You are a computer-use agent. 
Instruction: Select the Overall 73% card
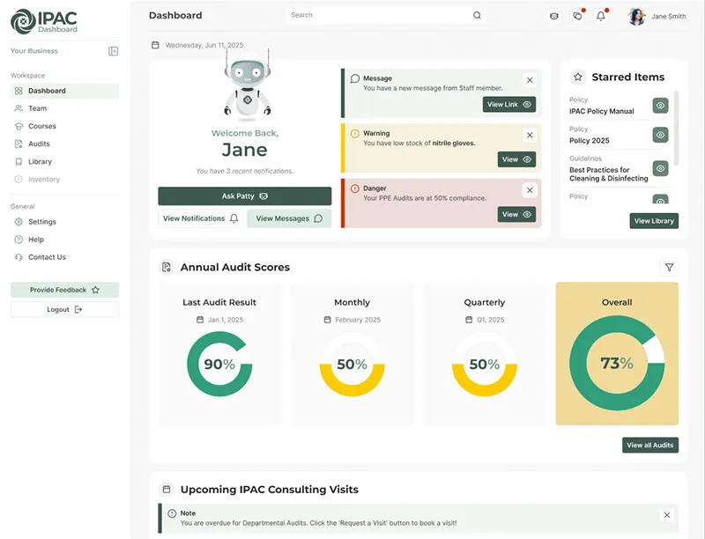[617, 353]
